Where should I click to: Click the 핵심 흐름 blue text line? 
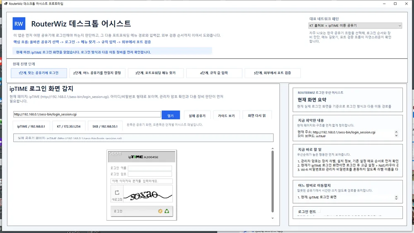point(82,42)
